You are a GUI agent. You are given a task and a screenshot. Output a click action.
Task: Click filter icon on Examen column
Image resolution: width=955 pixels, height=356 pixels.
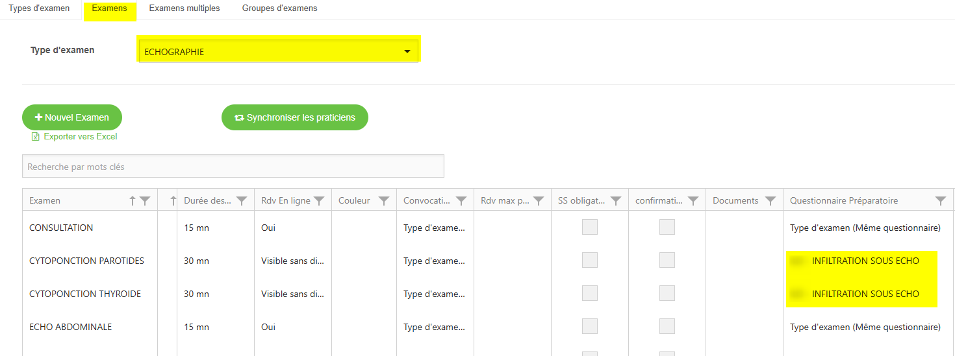click(145, 201)
